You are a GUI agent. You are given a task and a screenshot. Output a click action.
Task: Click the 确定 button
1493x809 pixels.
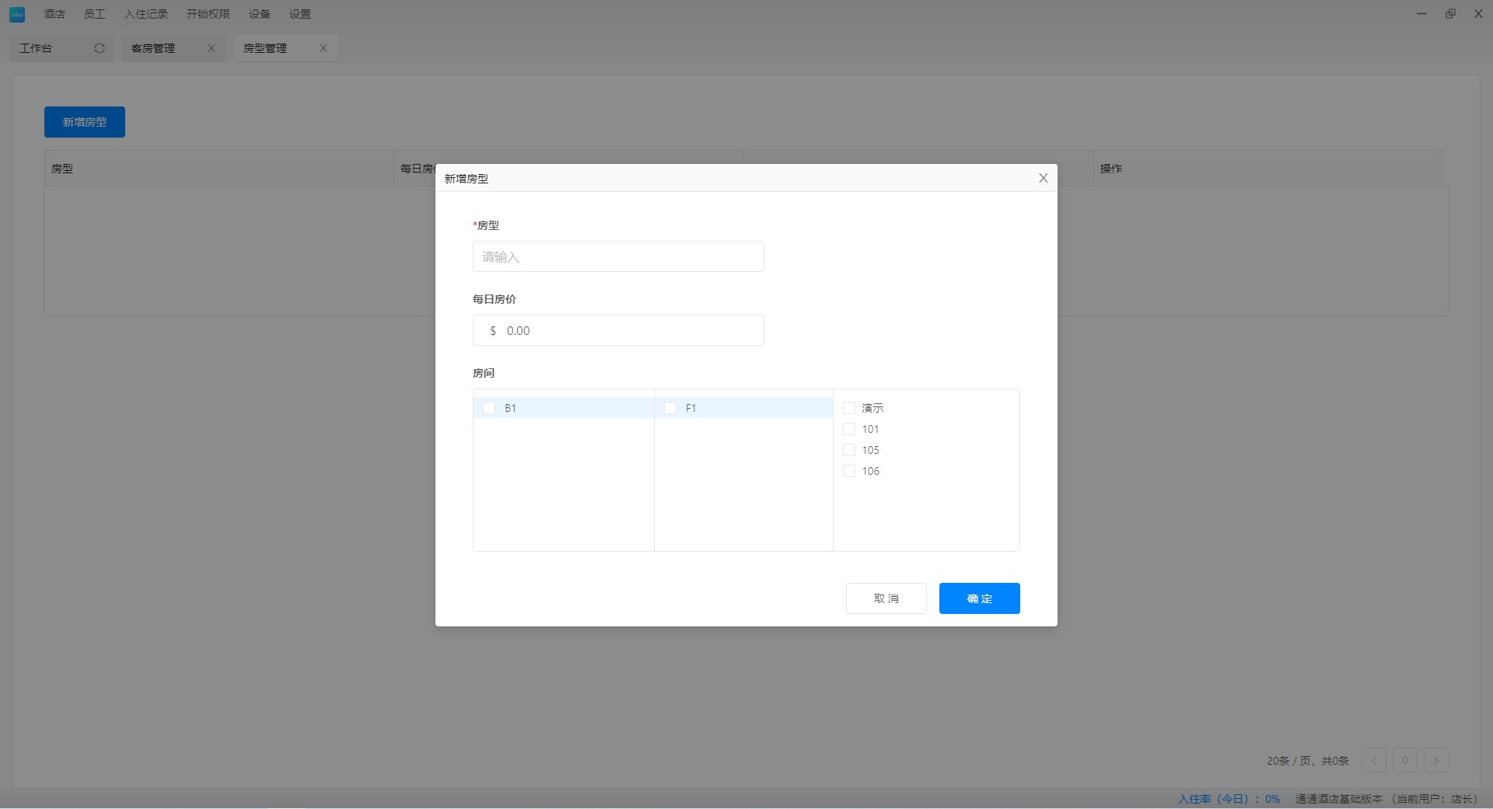click(979, 598)
